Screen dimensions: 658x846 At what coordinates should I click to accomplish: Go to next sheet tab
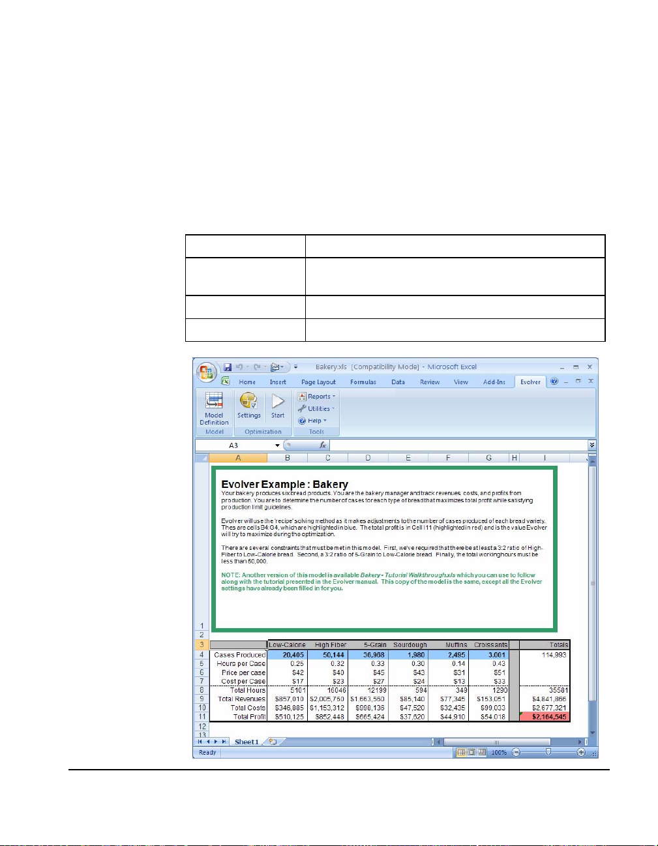point(216,742)
